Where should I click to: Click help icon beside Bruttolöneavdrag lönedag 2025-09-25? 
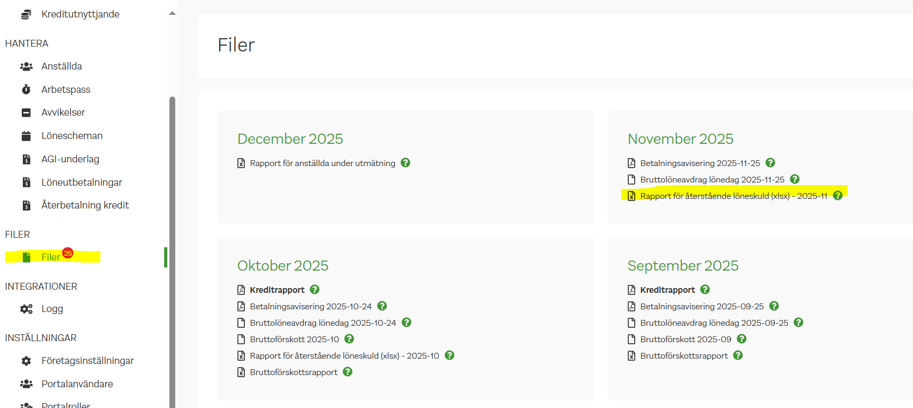pos(798,323)
